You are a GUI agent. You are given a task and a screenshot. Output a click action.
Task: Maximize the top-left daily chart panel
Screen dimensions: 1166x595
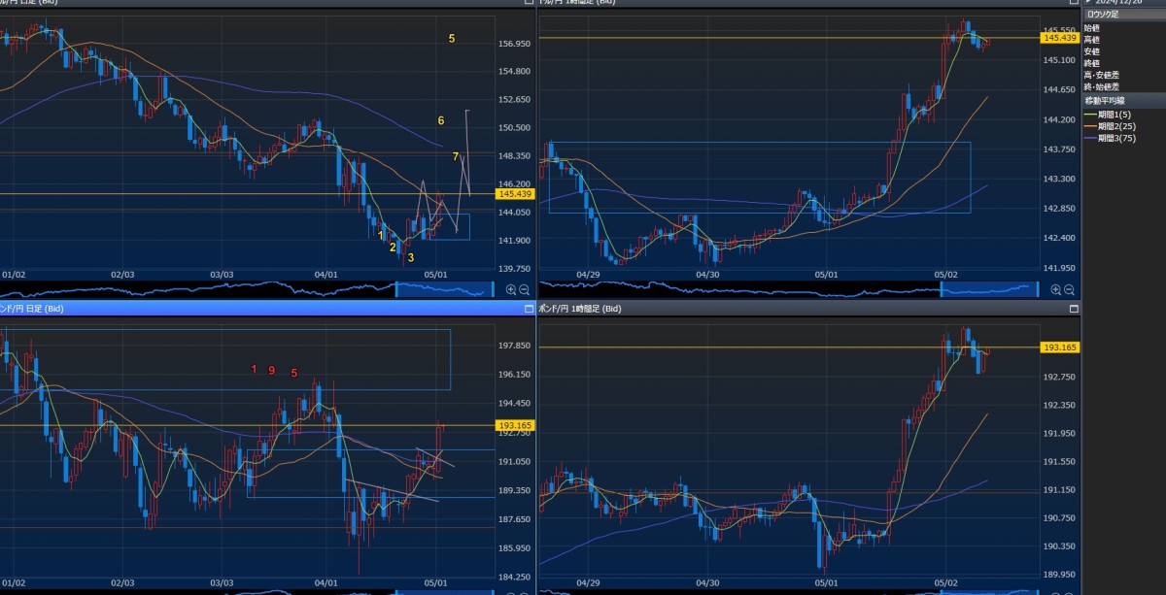point(529,3)
